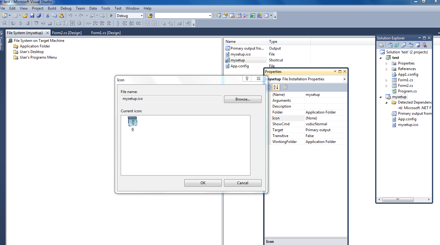Image resolution: width=440 pixels, height=245 pixels.
Task: Click the Refresh icon in Solution Explorer
Action: pos(397,45)
